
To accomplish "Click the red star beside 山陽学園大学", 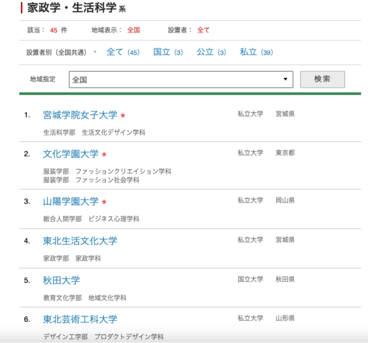I will click(x=104, y=202).
